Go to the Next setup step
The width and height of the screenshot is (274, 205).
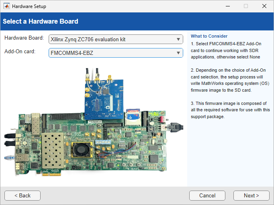tap(251, 195)
